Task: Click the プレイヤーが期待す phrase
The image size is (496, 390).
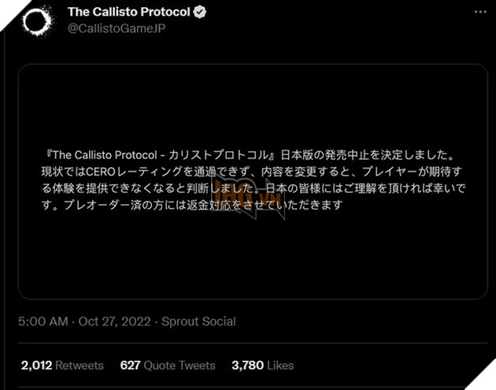Action: (416, 173)
